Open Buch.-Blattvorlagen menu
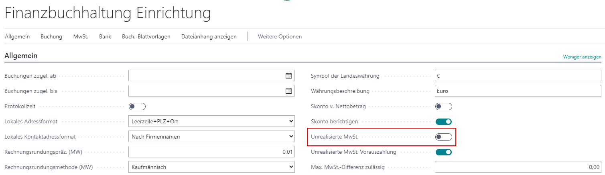This screenshot has width=605, height=175. coord(146,37)
